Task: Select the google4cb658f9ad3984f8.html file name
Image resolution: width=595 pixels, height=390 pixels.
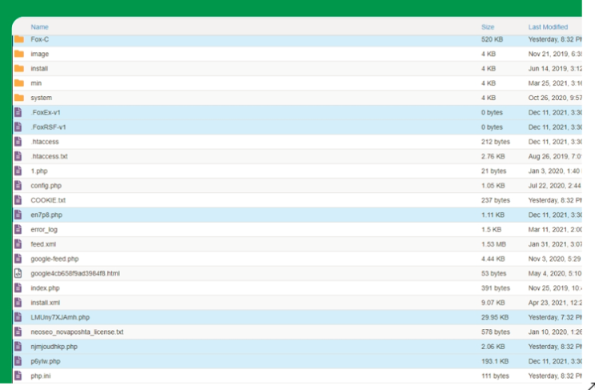Action: pyautogui.click(x=75, y=274)
